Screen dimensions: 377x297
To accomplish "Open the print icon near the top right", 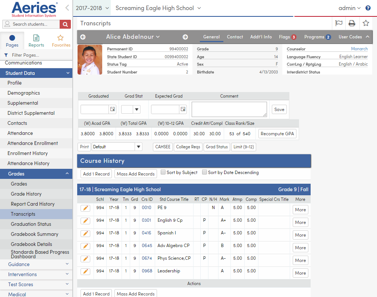I will (x=352, y=23).
